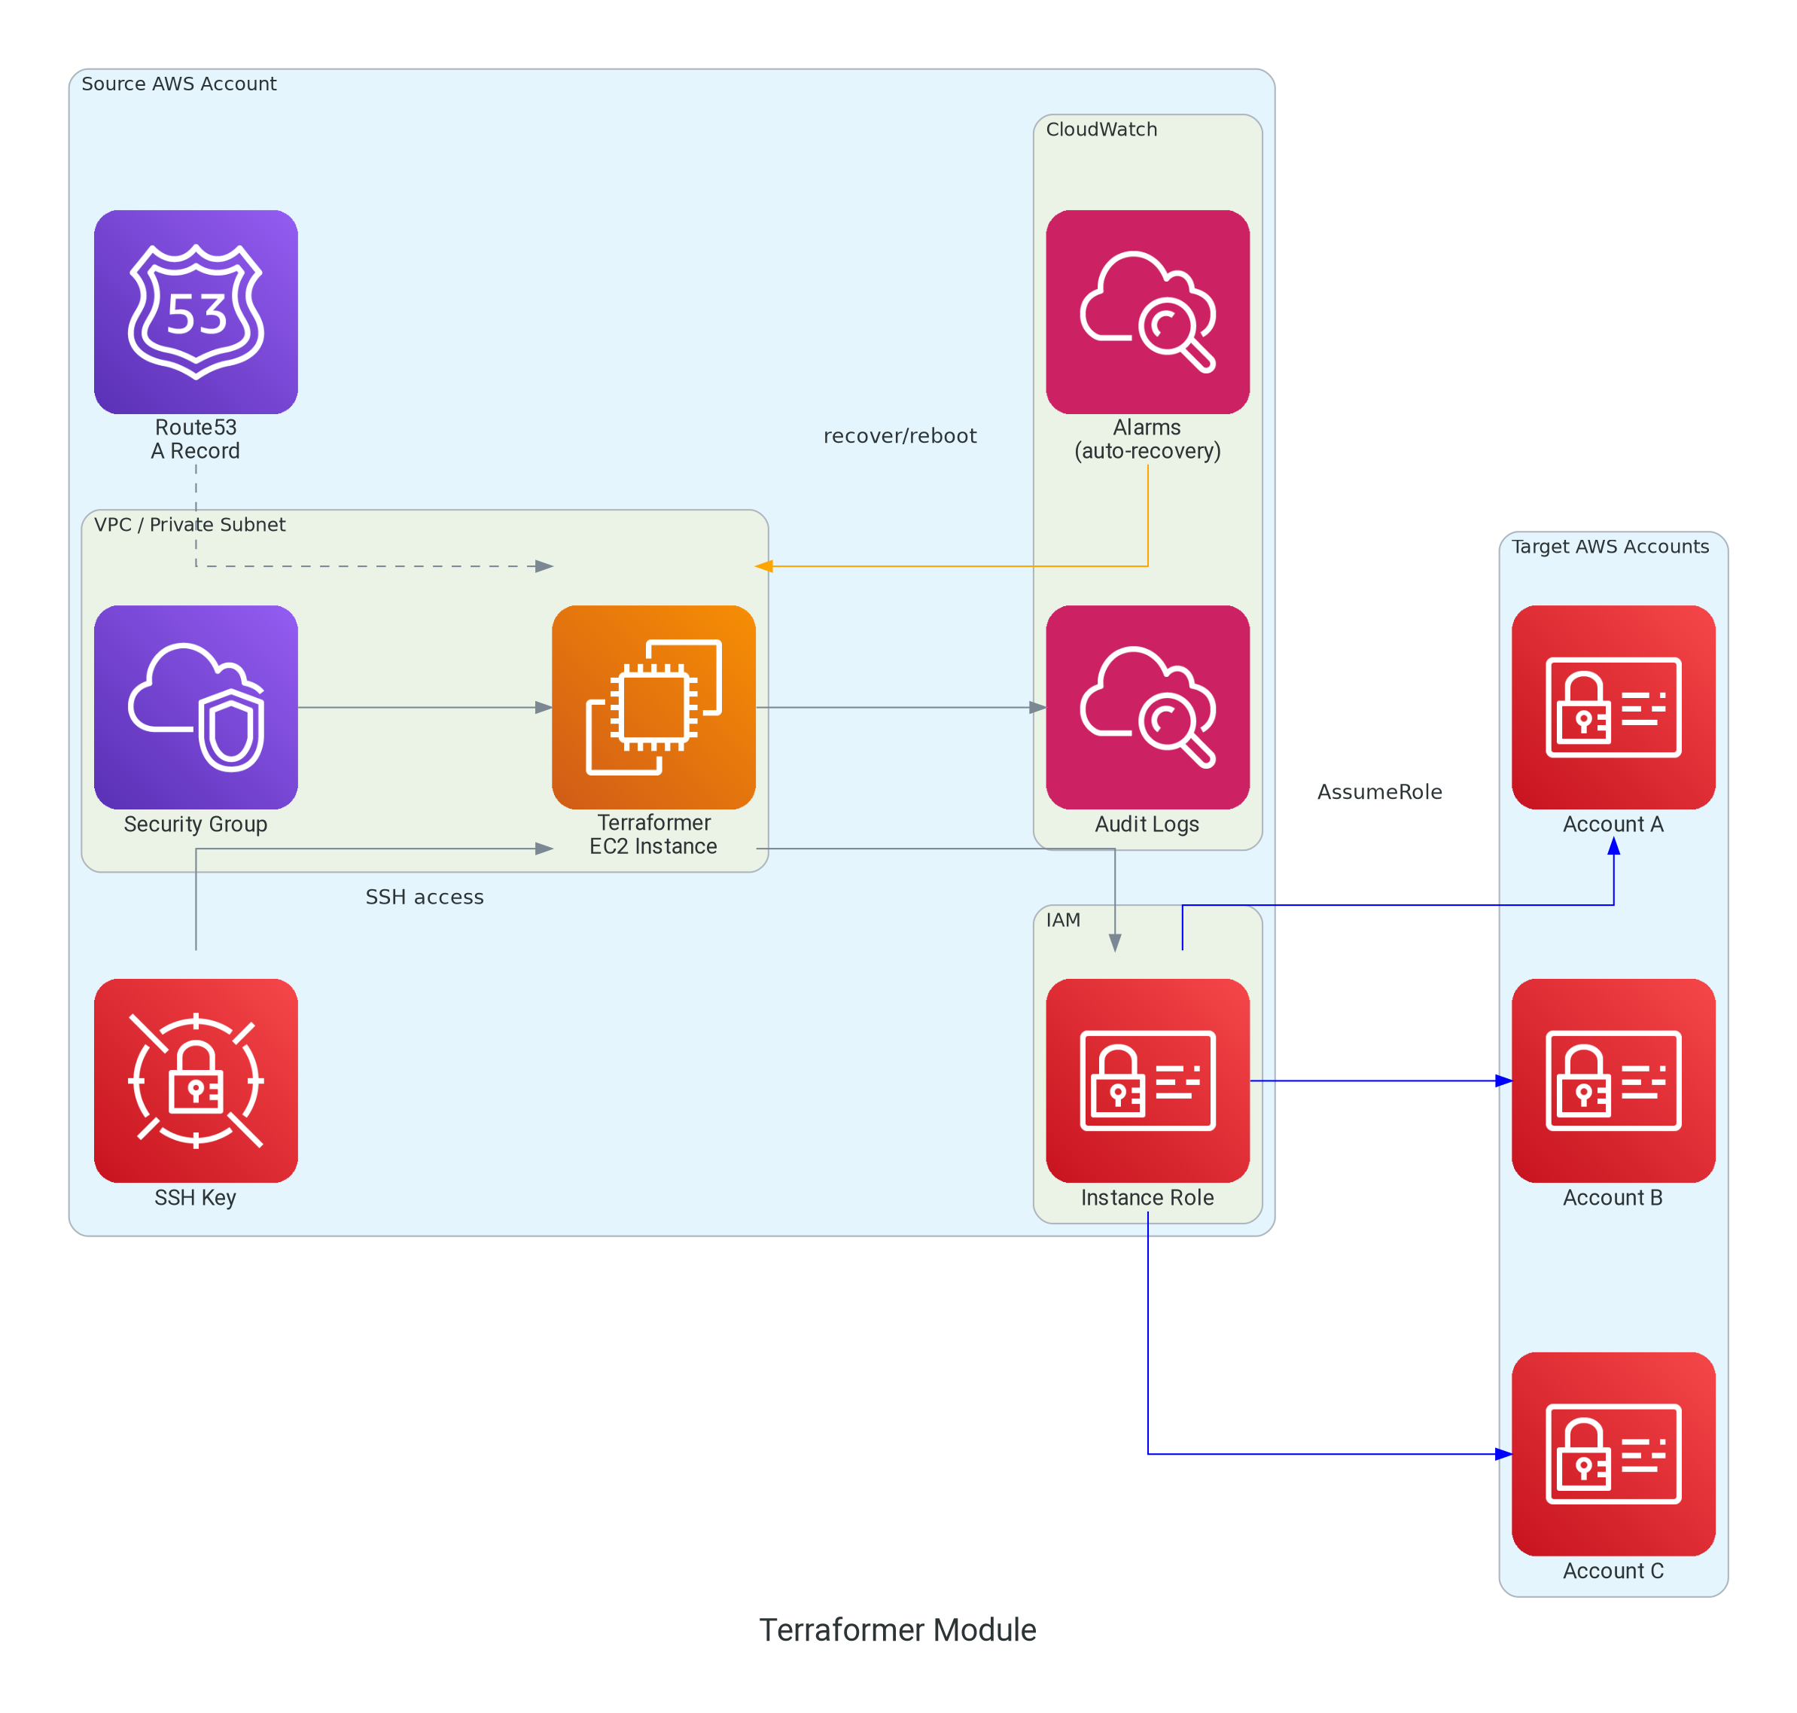1797x1713 pixels.
Task: Click the VPC / Private Subnet label
Action: click(x=190, y=525)
